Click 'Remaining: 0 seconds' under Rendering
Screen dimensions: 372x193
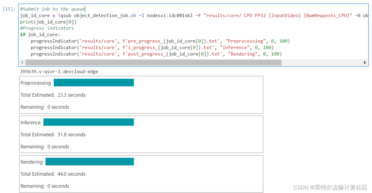(45, 186)
